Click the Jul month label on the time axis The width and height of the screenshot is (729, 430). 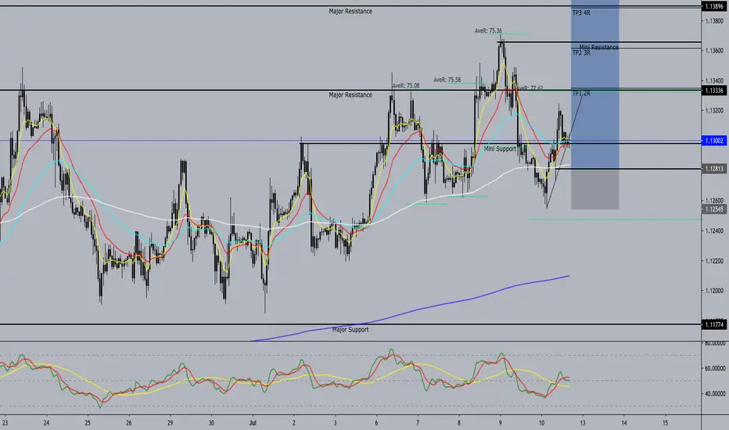[253, 423]
